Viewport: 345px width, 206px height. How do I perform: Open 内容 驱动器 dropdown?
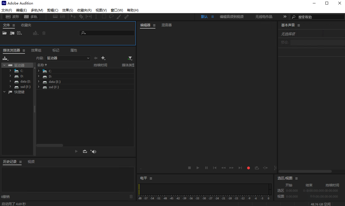(x=68, y=58)
